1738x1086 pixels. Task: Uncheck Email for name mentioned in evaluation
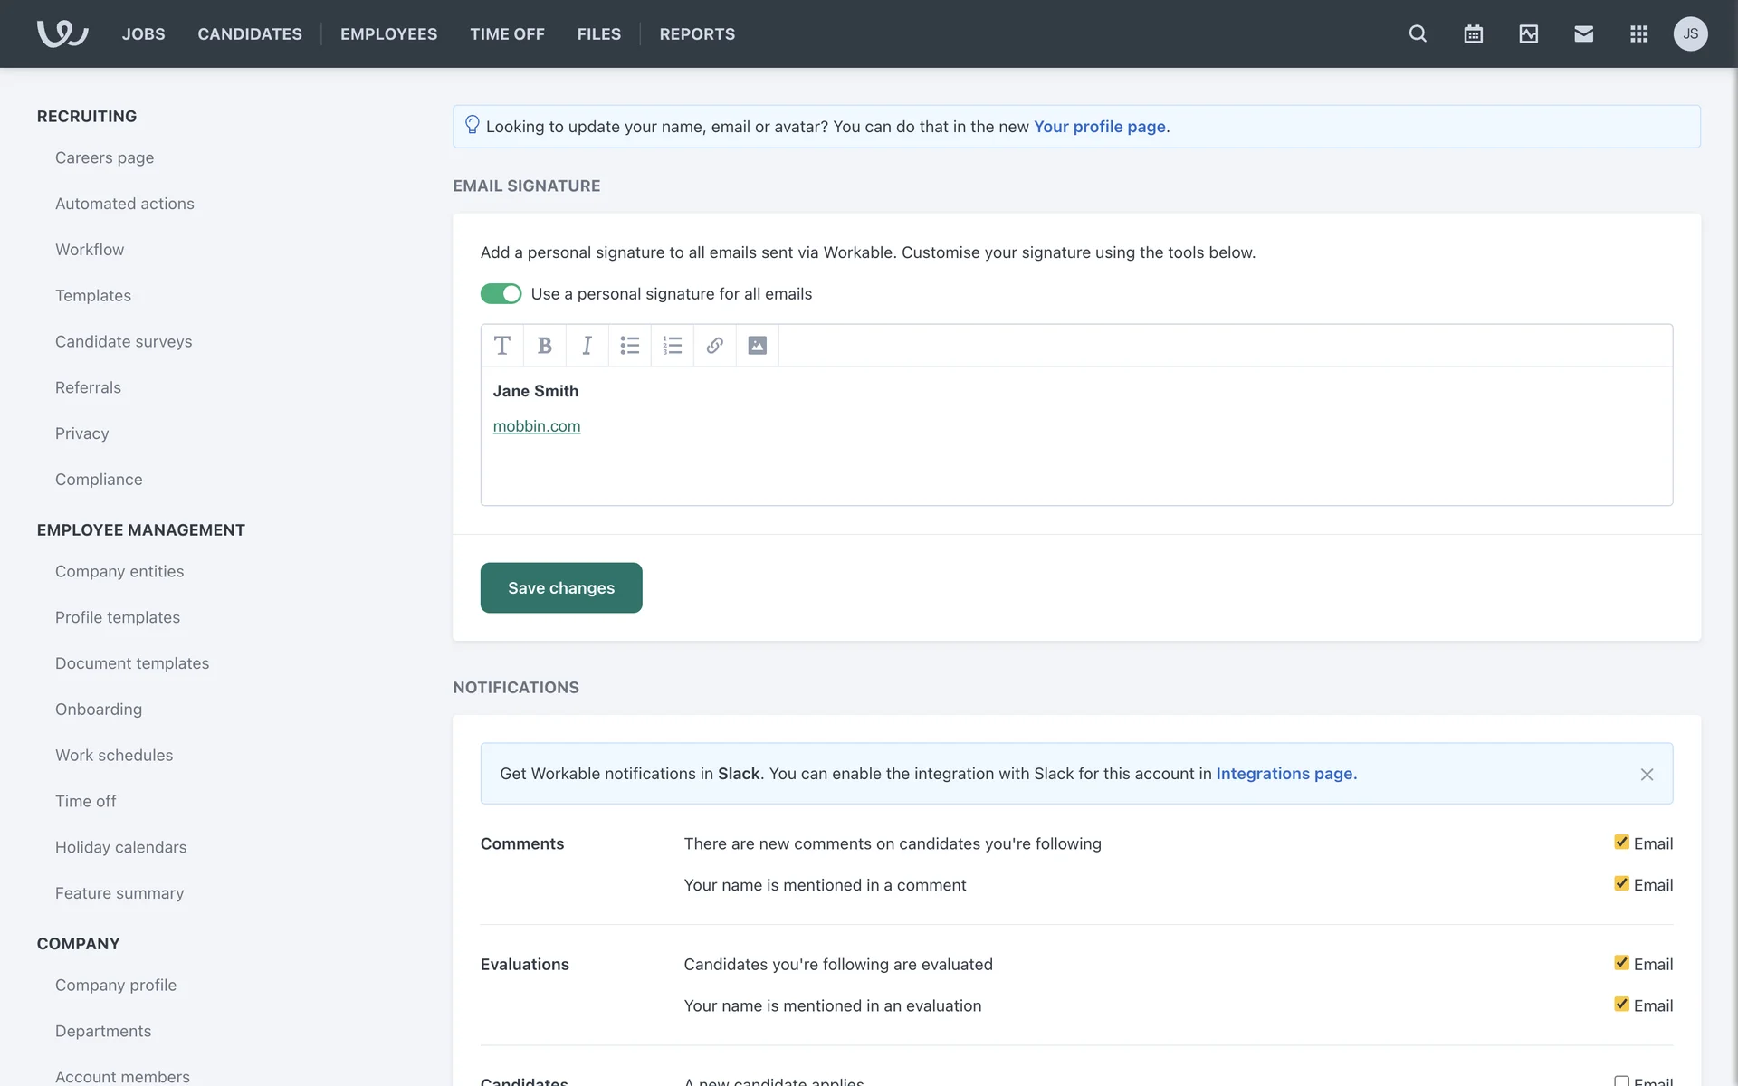click(x=1621, y=1005)
